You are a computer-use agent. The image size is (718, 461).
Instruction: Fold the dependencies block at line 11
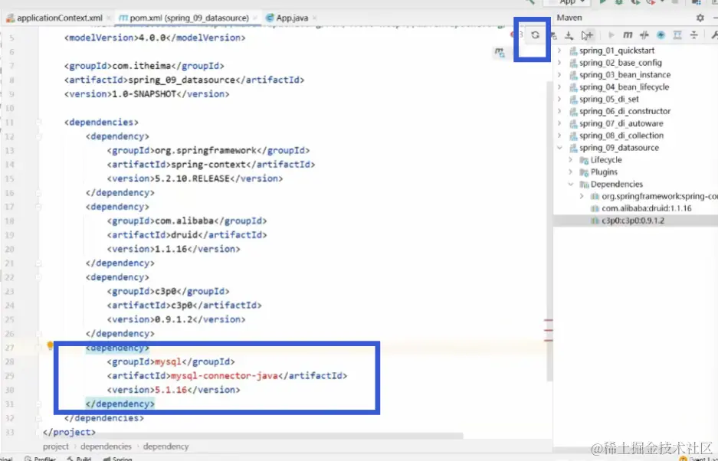click(38, 123)
